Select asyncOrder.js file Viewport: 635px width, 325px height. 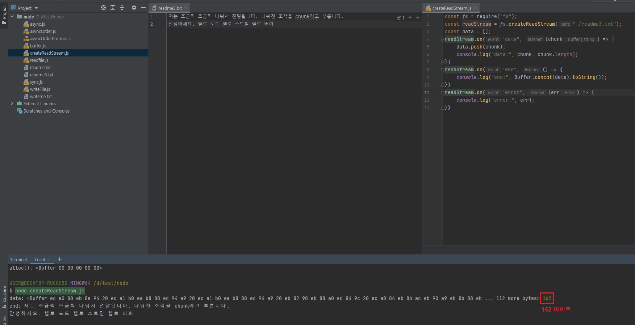(x=43, y=31)
